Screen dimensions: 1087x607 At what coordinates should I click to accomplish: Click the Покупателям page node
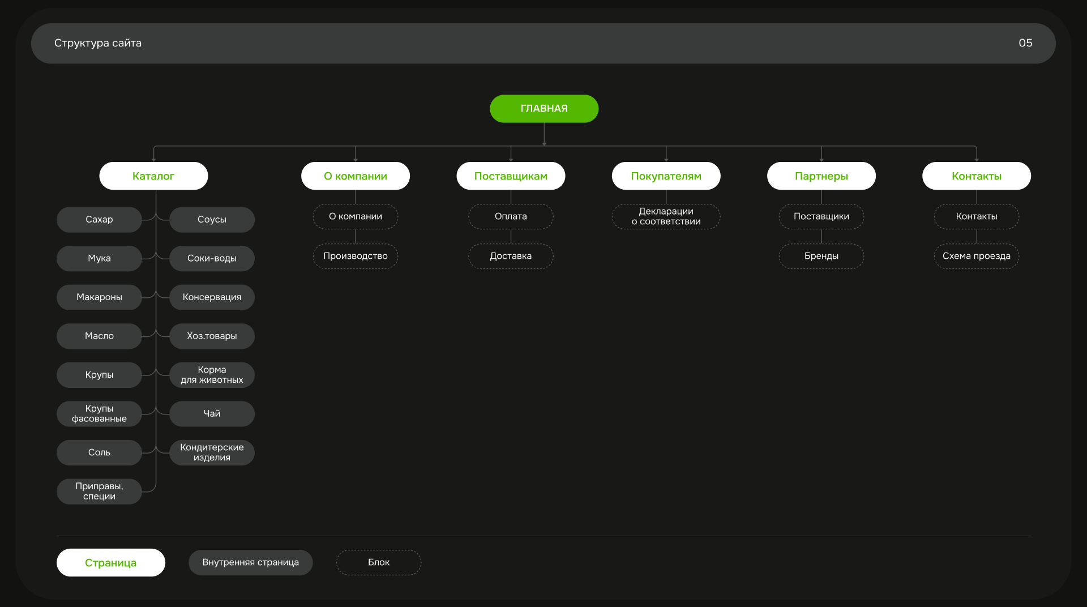pyautogui.click(x=666, y=176)
